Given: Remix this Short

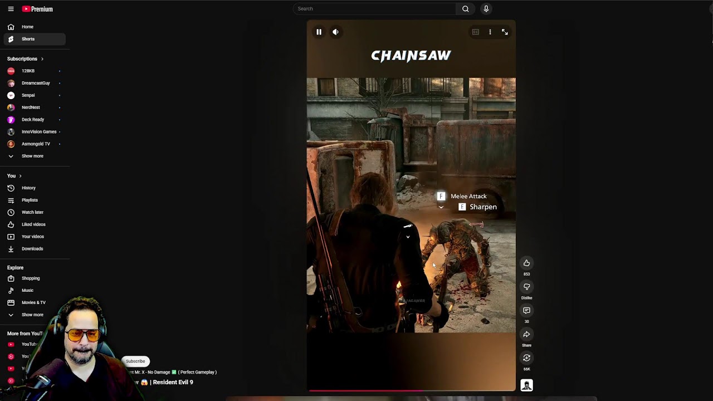Looking at the screenshot, I should 526,358.
